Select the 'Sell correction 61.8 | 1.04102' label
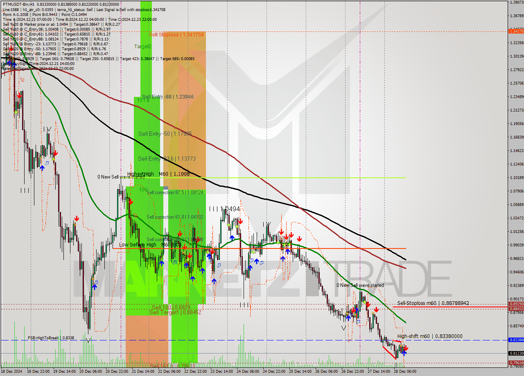 (175, 217)
